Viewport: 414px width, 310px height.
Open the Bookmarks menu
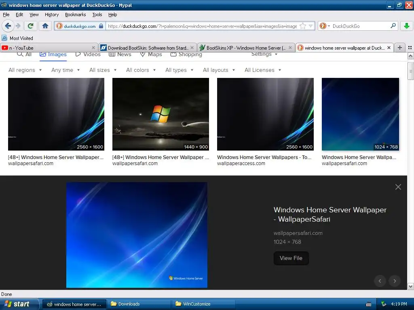pyautogui.click(x=76, y=15)
